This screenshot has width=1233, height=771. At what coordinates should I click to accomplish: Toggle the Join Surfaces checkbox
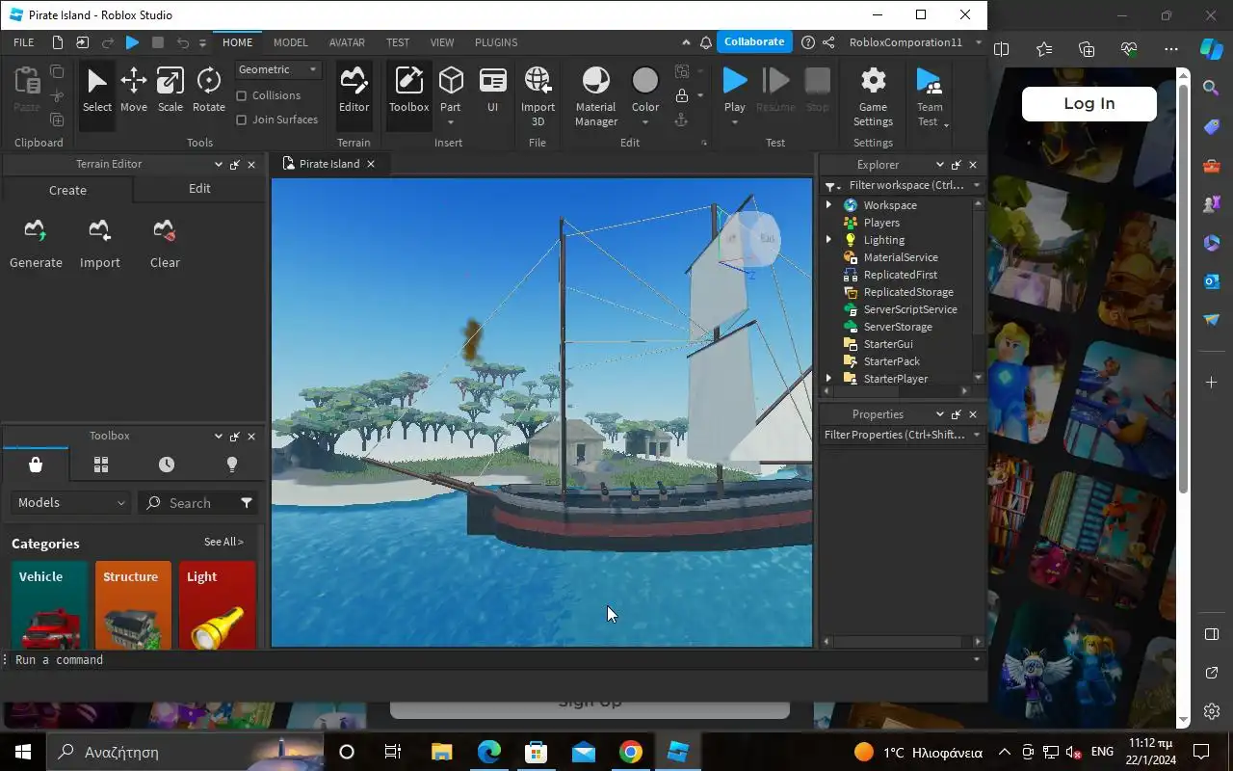point(242,120)
